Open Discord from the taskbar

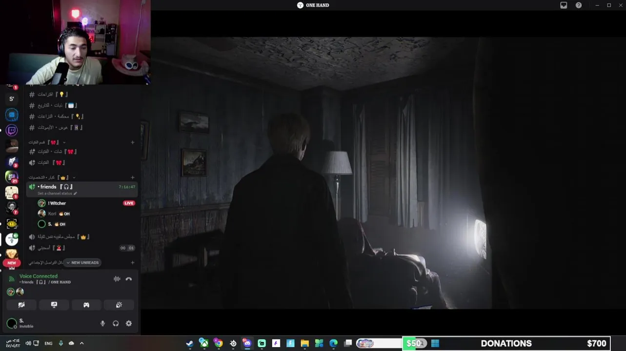point(247,343)
